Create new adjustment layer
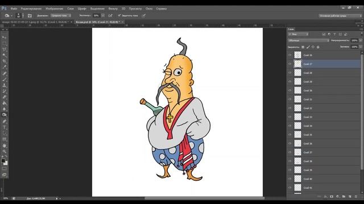Screen dimensions: 364x204 tap(338, 197)
